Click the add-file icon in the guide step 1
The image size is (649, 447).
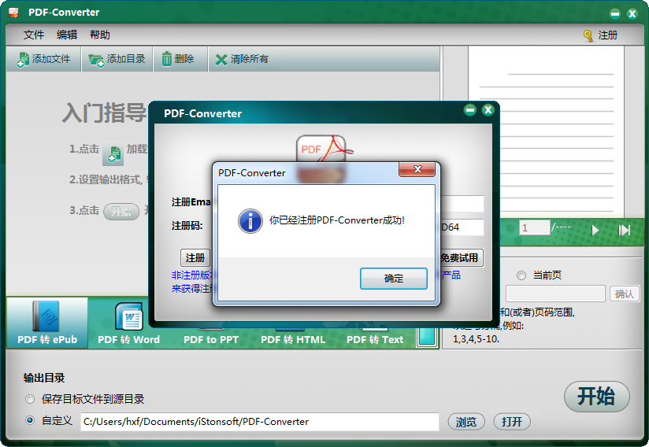[113, 153]
